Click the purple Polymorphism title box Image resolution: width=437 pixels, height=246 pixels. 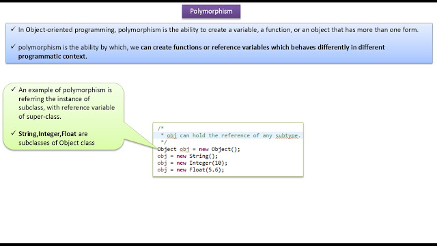coord(211,12)
